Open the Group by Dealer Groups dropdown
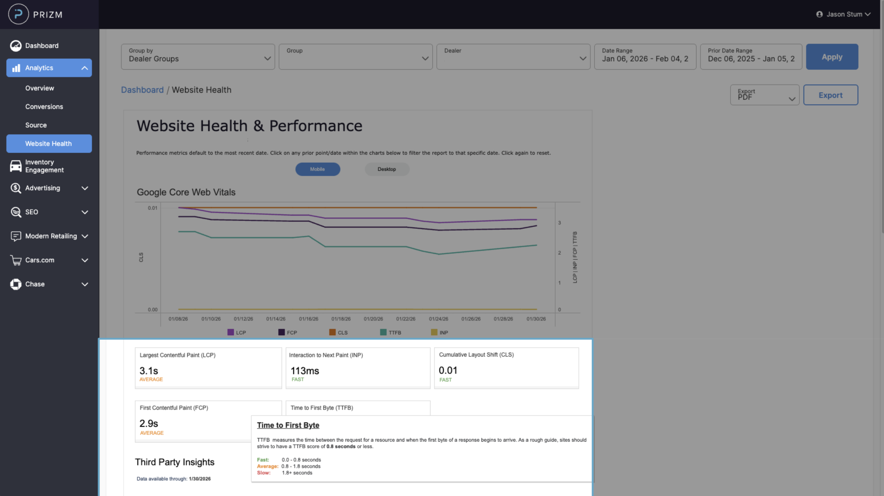The height and width of the screenshot is (496, 884). point(198,57)
